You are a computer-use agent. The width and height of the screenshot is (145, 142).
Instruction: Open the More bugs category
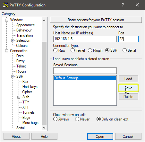coord(30,123)
